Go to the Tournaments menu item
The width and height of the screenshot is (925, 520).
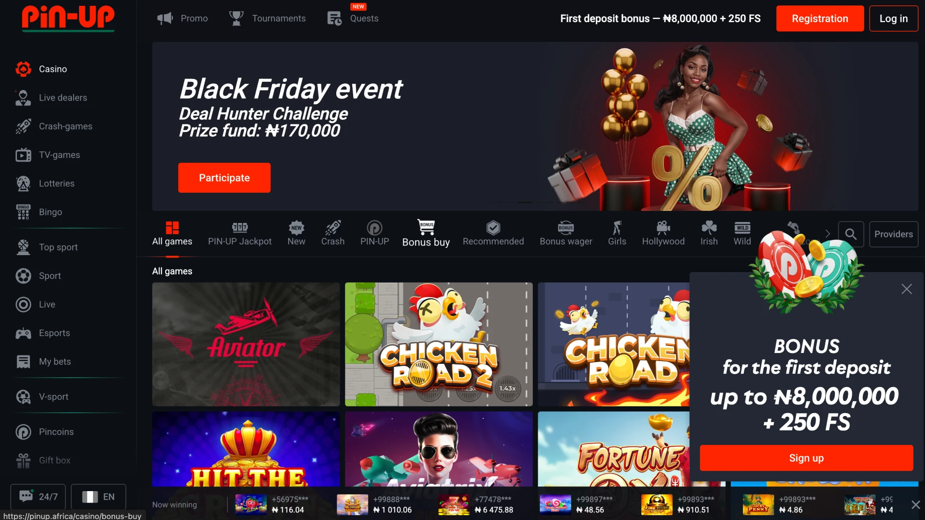coord(268,18)
